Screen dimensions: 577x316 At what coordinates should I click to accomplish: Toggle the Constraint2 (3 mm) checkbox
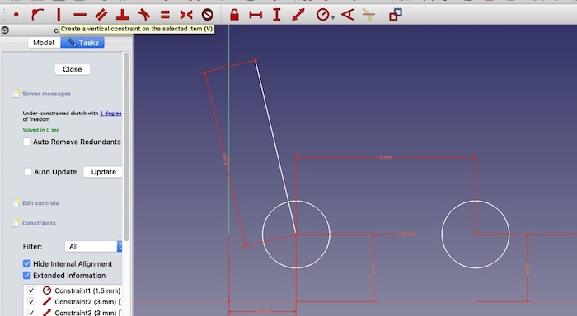31,302
